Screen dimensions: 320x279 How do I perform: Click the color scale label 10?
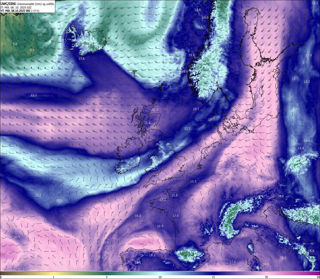(x=160, y=277)
